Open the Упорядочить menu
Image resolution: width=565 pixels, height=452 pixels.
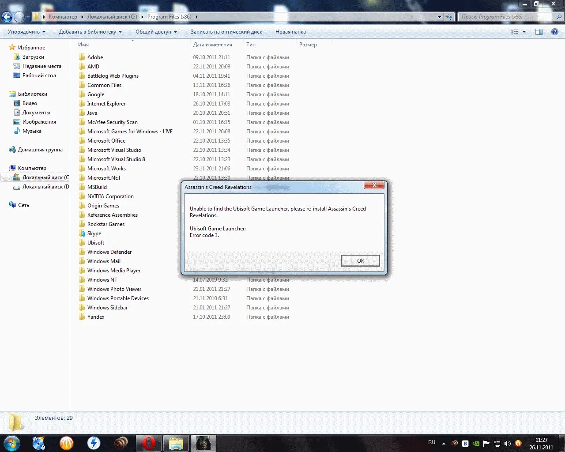point(26,32)
